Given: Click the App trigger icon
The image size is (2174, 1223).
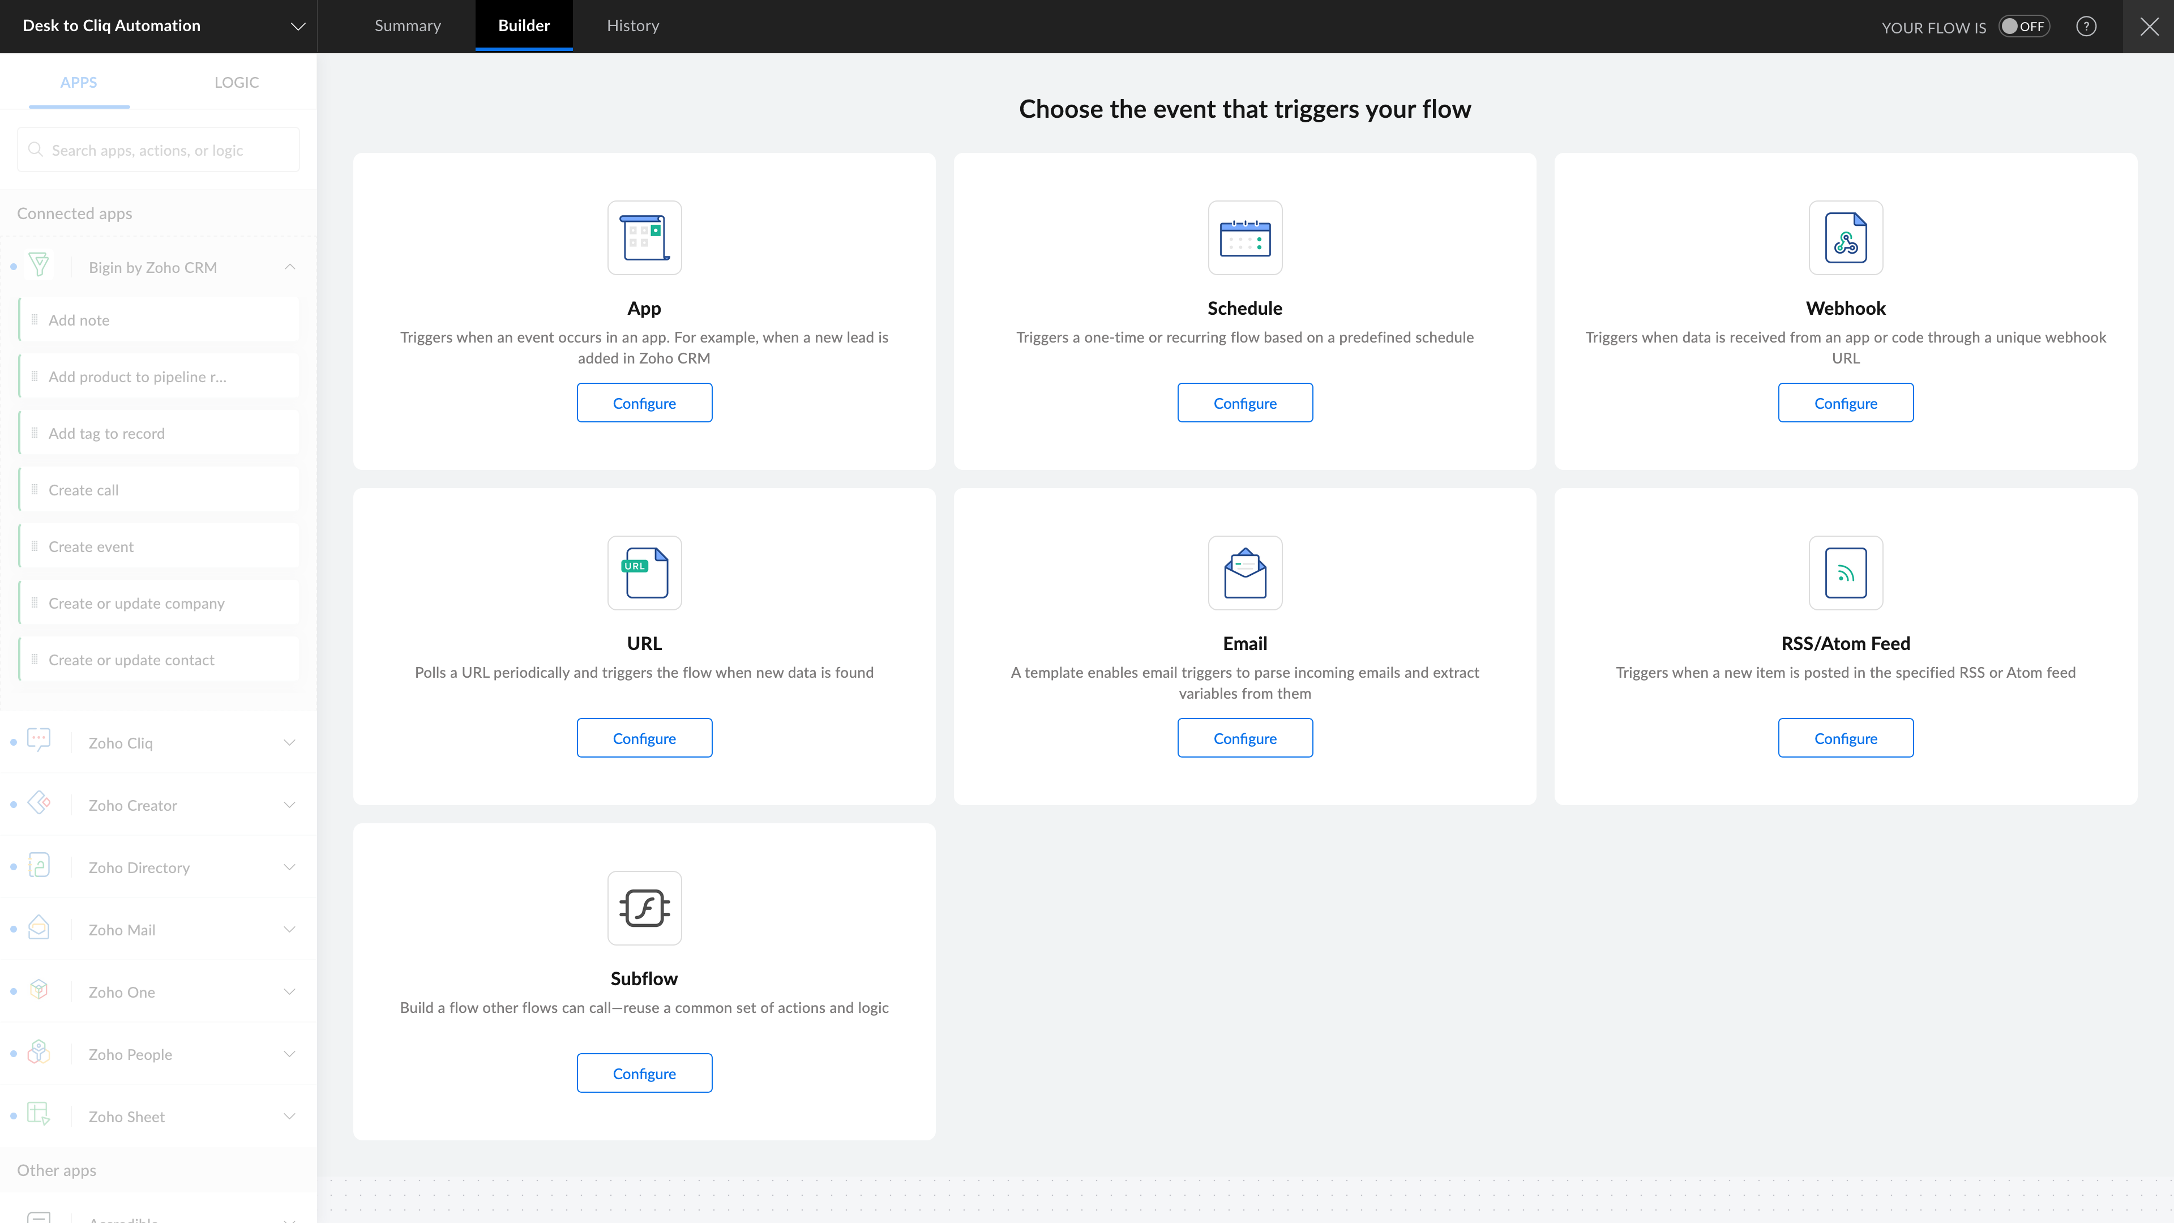Looking at the screenshot, I should [x=644, y=237].
